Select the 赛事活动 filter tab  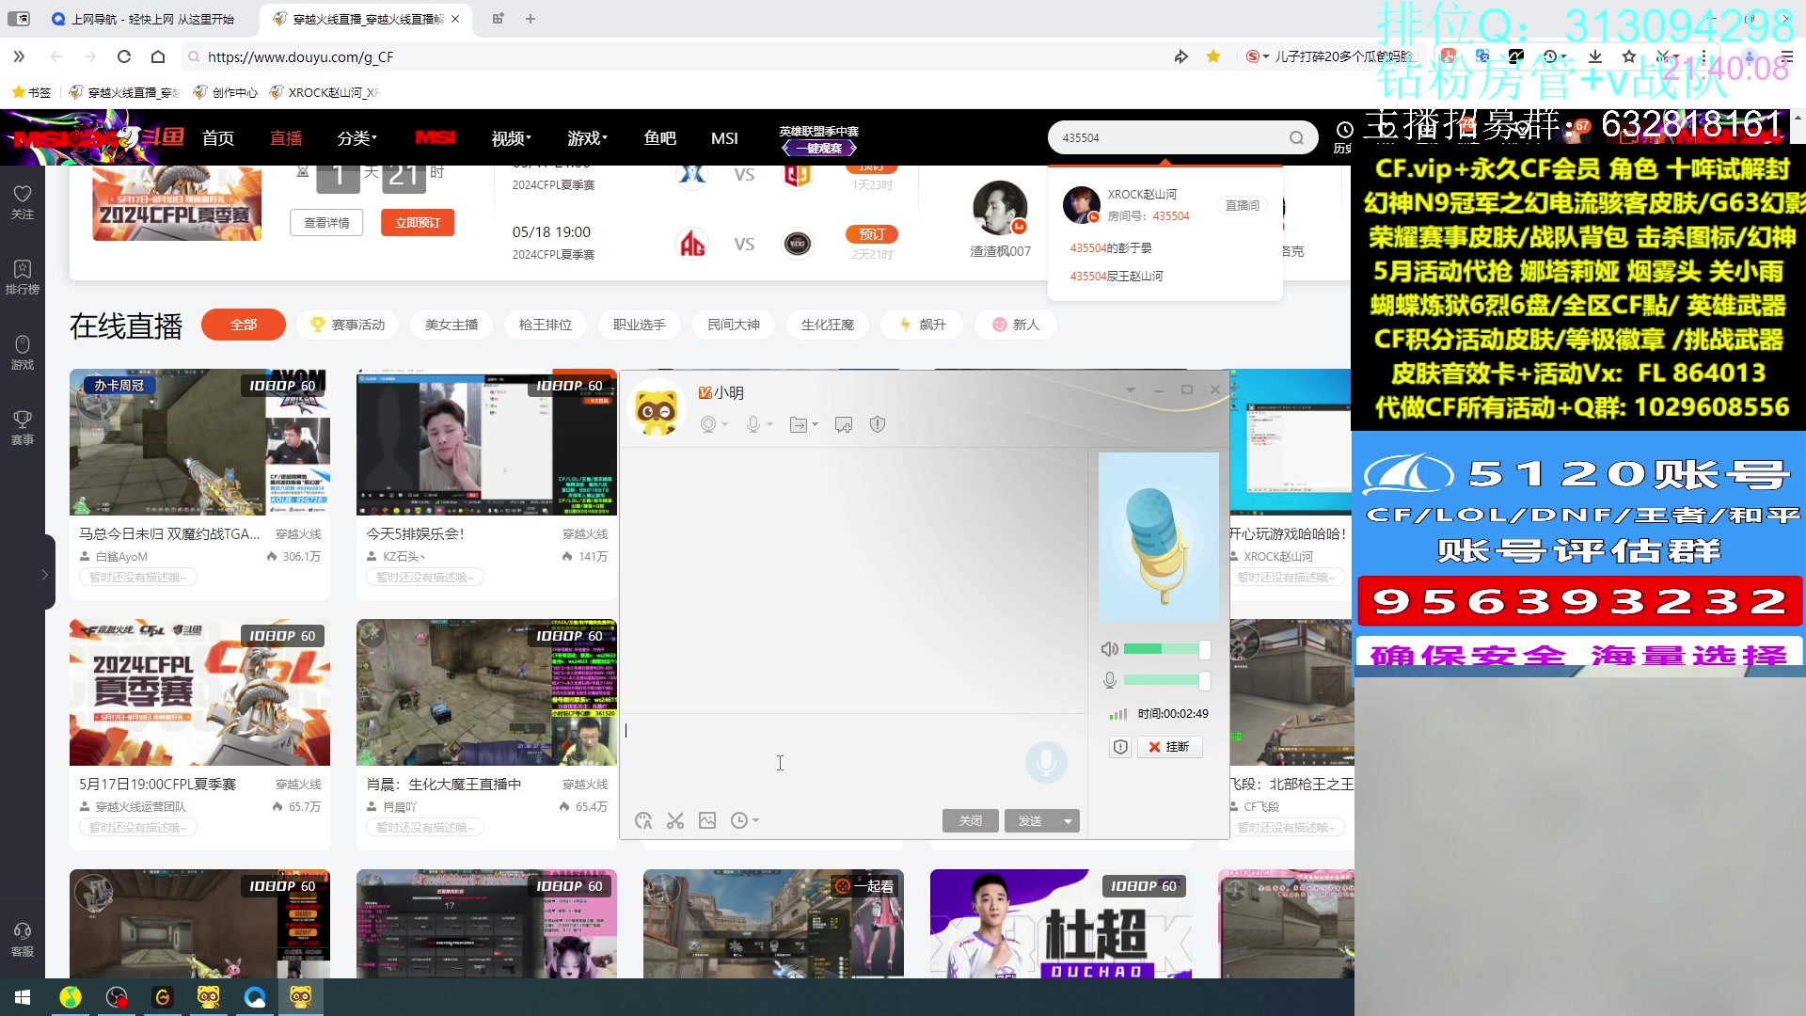348,325
